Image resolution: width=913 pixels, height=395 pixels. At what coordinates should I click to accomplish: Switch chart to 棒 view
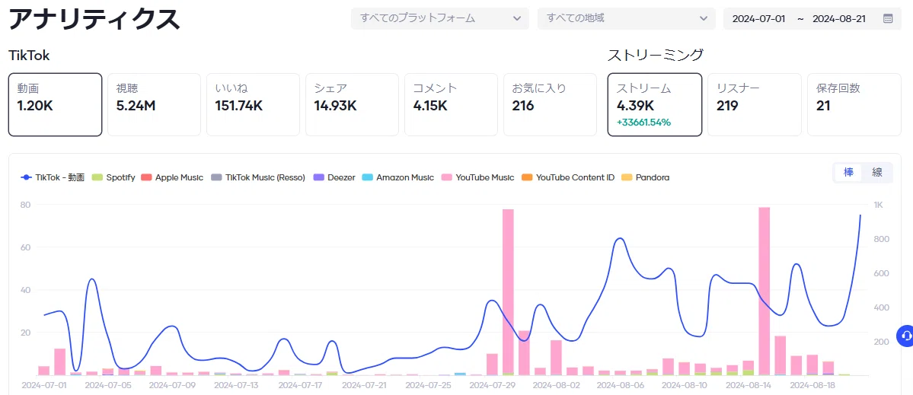point(849,172)
